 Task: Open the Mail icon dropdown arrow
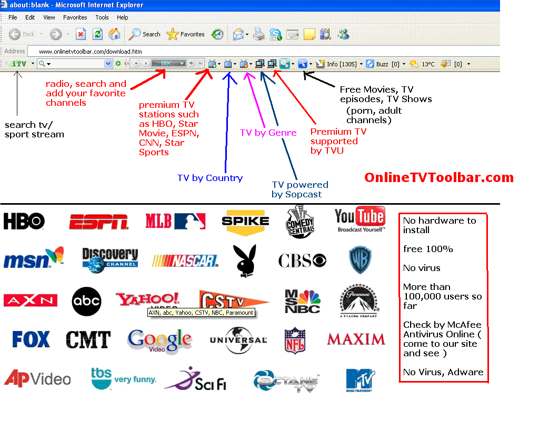247,34
